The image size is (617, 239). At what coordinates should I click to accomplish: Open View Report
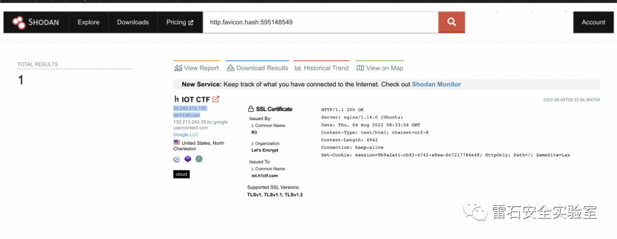[197, 68]
